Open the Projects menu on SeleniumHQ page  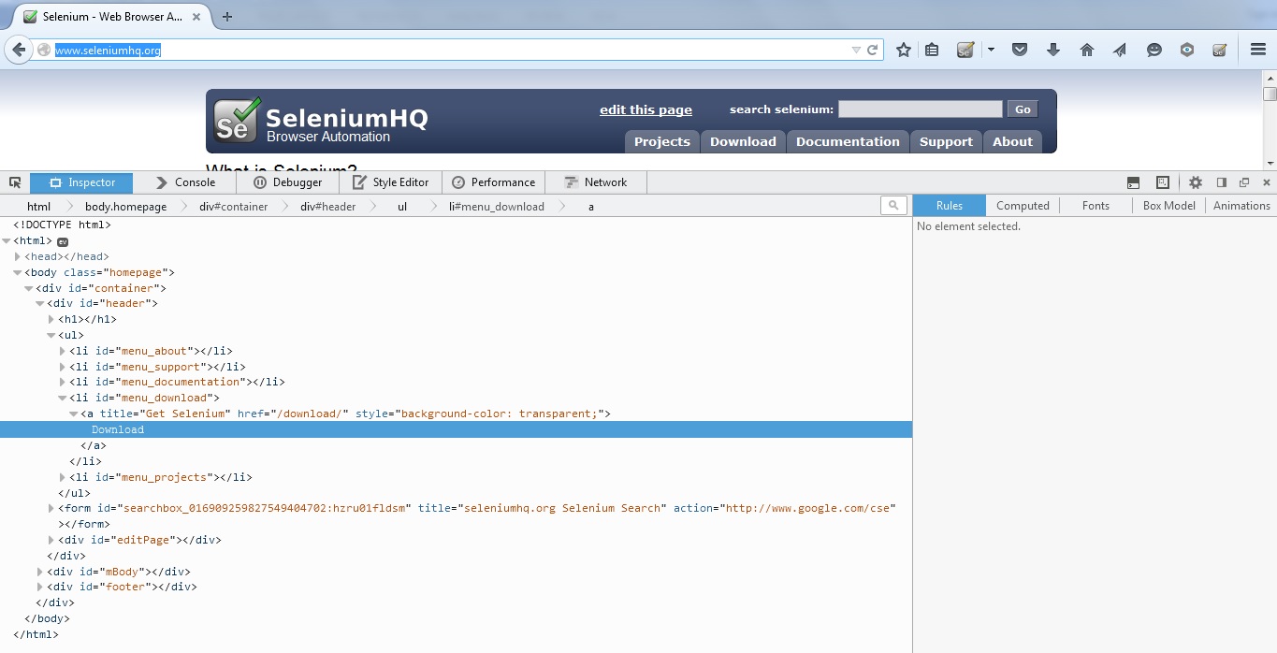(661, 141)
